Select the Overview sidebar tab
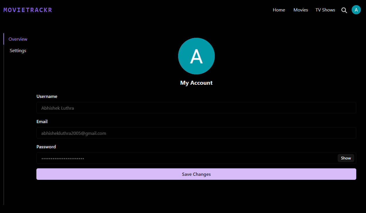The image size is (366, 213). (18, 39)
